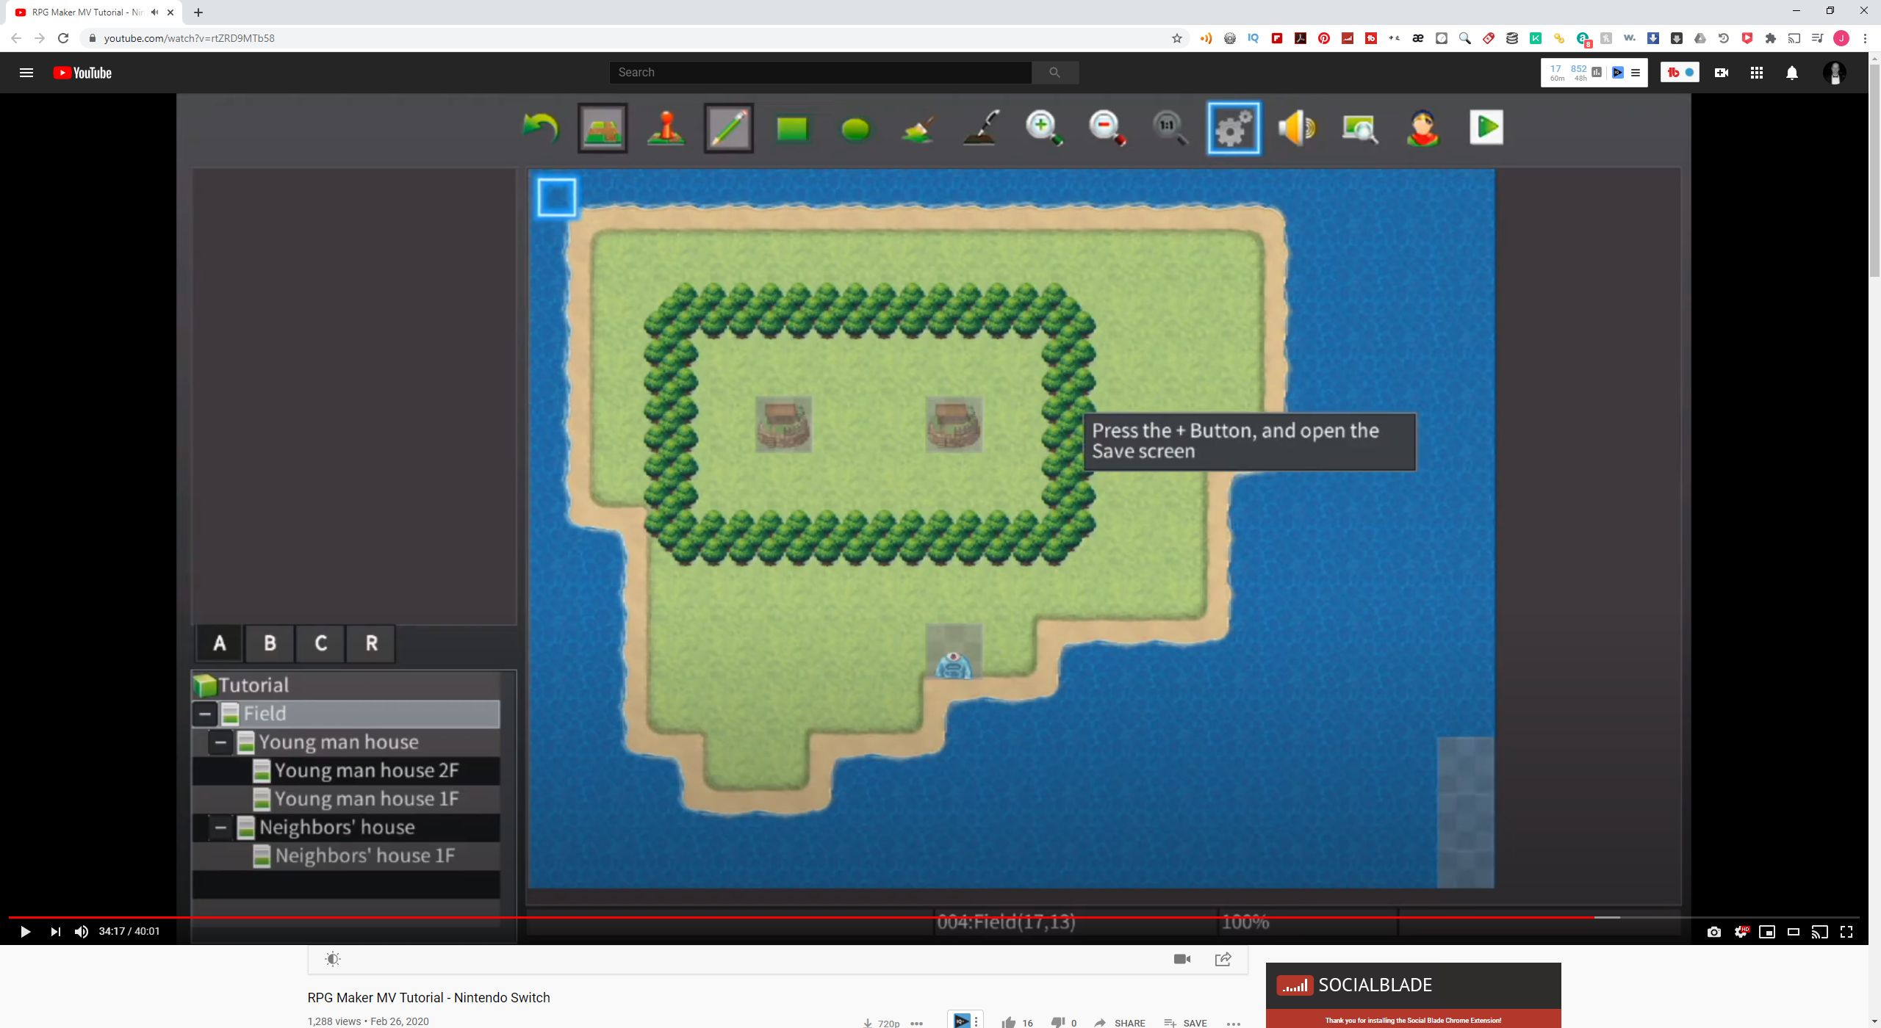Click the right house on the map

[x=954, y=424]
